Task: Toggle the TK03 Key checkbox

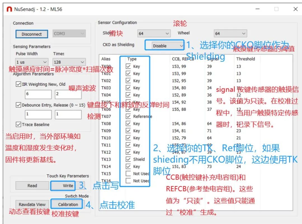Action: click(128, 88)
